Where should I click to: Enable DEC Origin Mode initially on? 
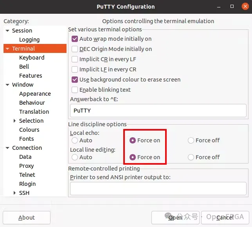[x=75, y=49]
